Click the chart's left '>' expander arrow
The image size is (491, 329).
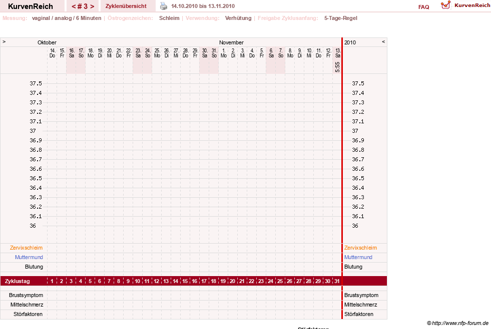[x=4, y=42]
